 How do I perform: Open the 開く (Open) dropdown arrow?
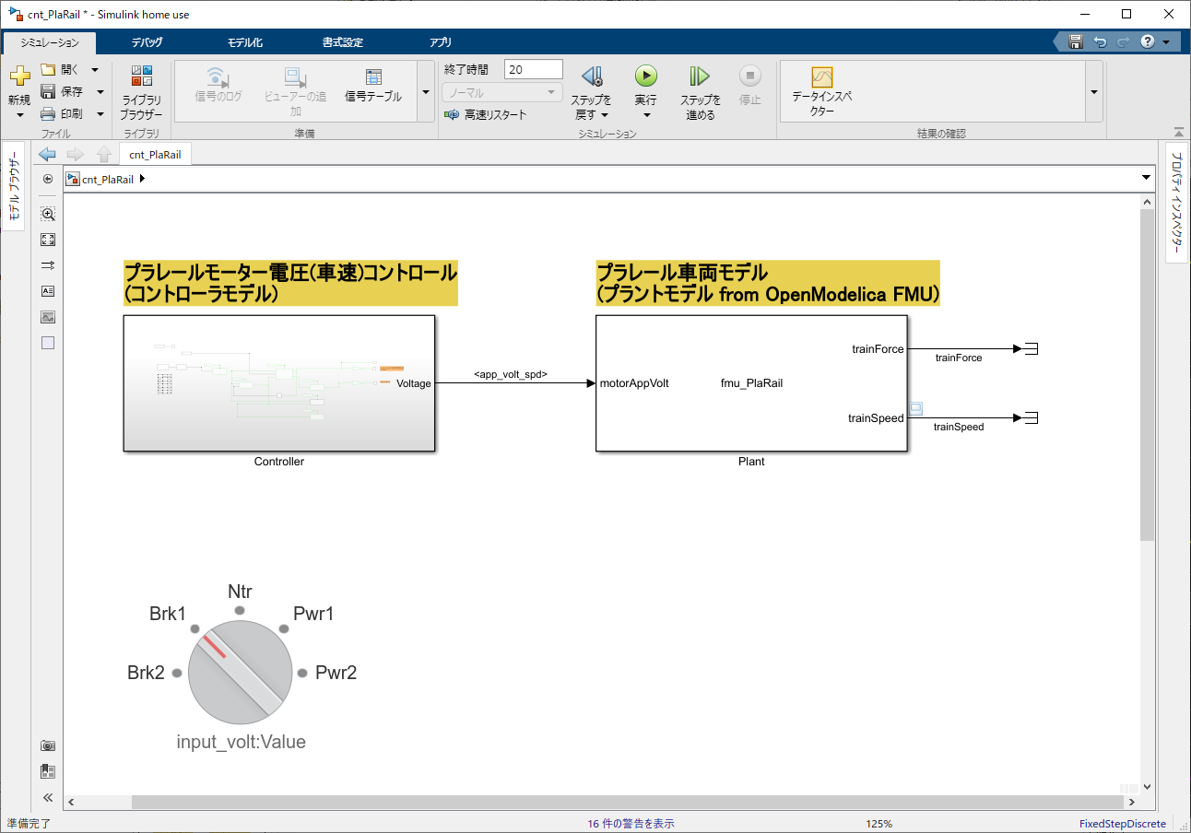[94, 68]
